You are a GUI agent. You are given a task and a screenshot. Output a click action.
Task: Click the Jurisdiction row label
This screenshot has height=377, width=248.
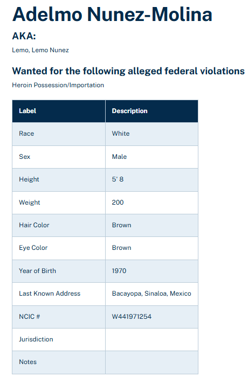click(x=36, y=339)
